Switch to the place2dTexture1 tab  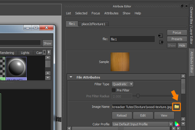point(95,24)
